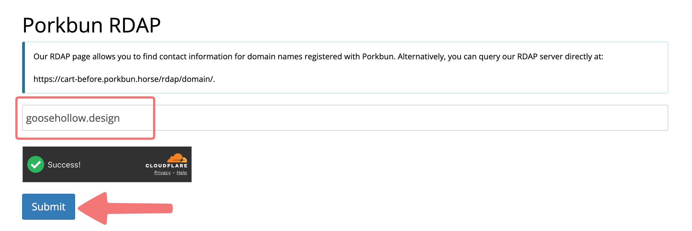The width and height of the screenshot is (692, 231).
Task: Open the Cloudflare Help link
Action: 182,173
